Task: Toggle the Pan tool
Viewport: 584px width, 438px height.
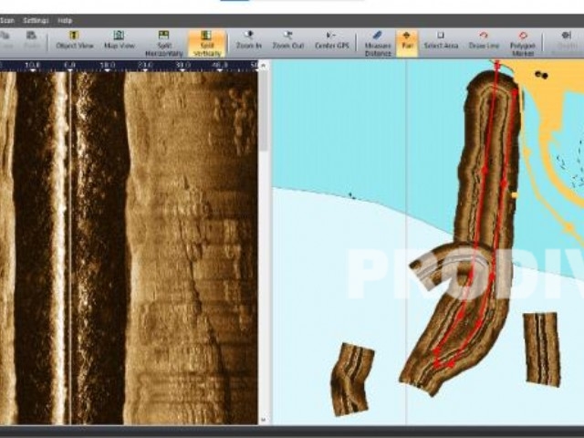Action: (x=406, y=42)
